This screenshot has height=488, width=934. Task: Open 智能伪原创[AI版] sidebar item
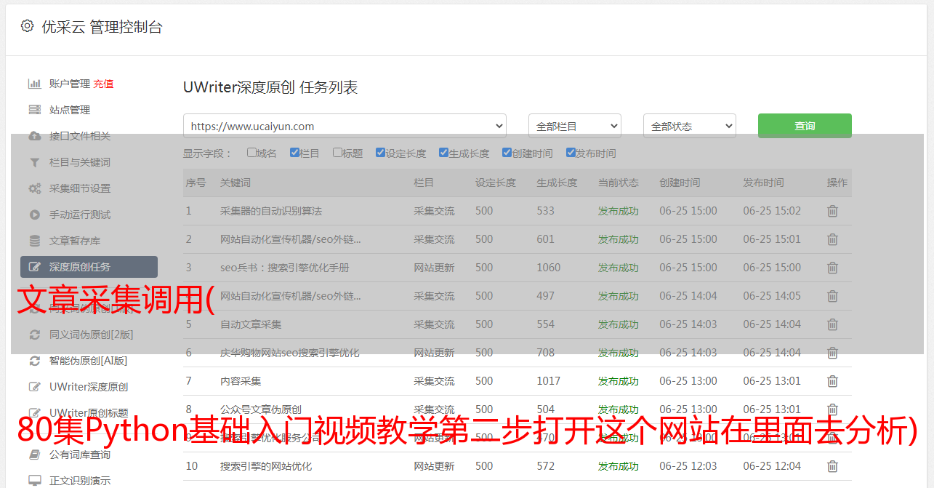(x=89, y=361)
